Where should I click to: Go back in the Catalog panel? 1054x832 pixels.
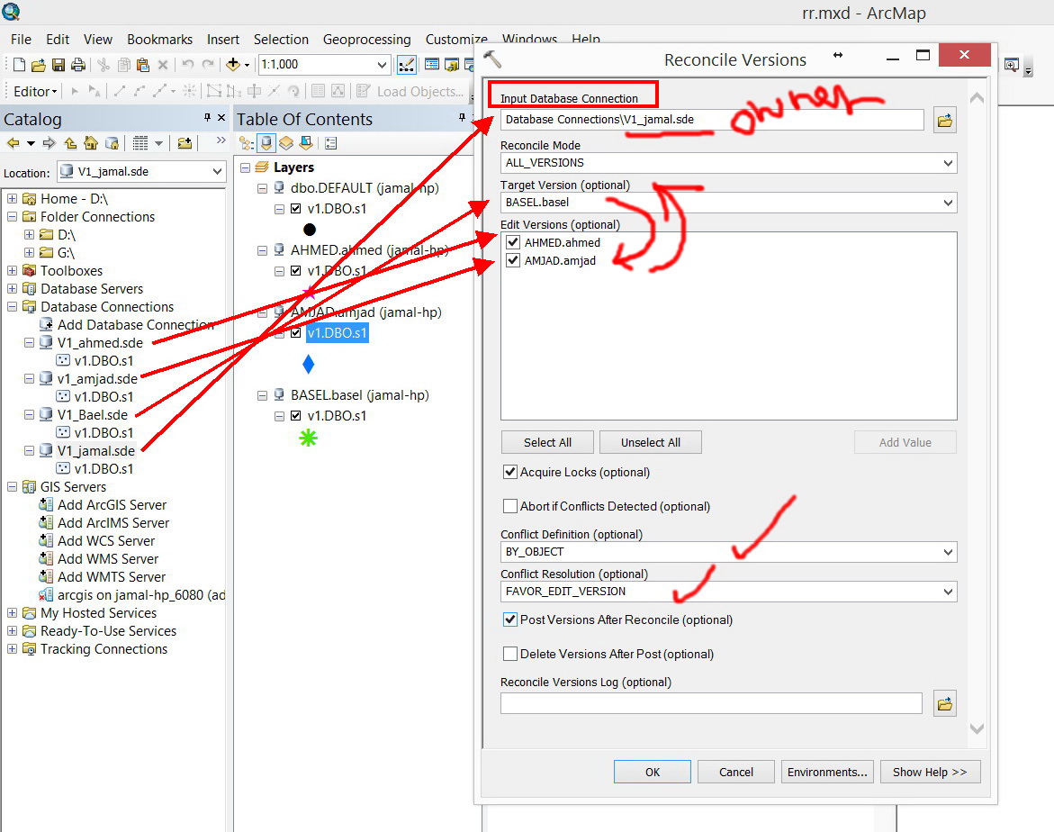coord(13,143)
